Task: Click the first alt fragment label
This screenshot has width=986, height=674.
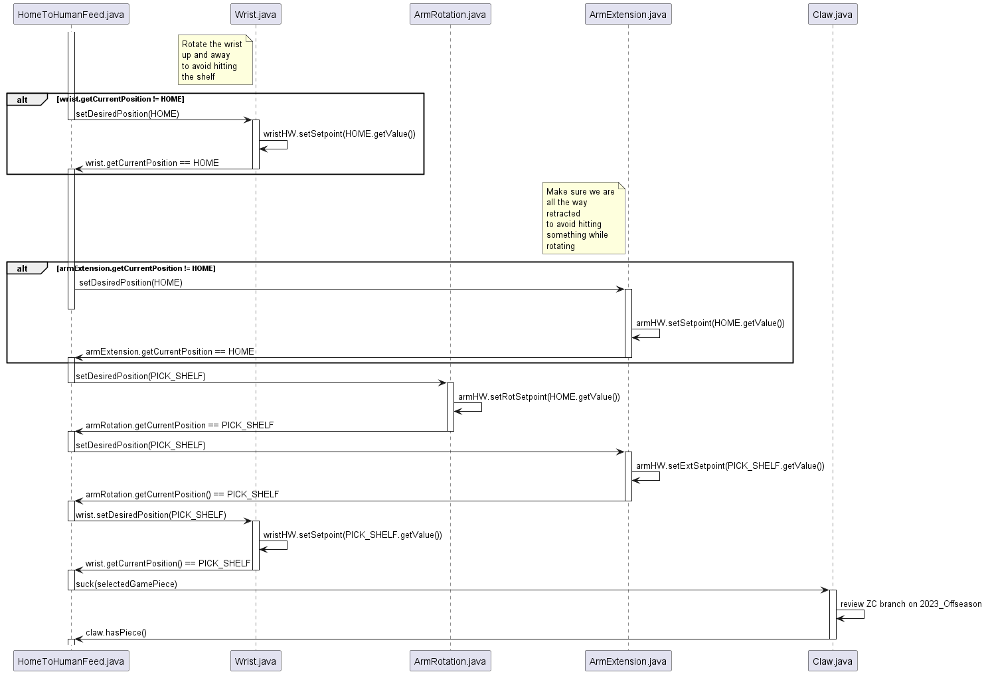Action: tap(22, 100)
